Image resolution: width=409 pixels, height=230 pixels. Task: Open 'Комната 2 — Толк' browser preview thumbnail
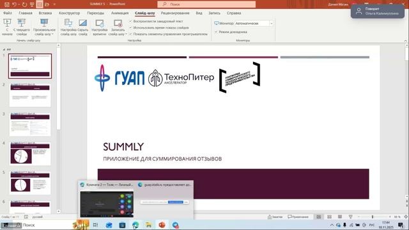tap(107, 204)
